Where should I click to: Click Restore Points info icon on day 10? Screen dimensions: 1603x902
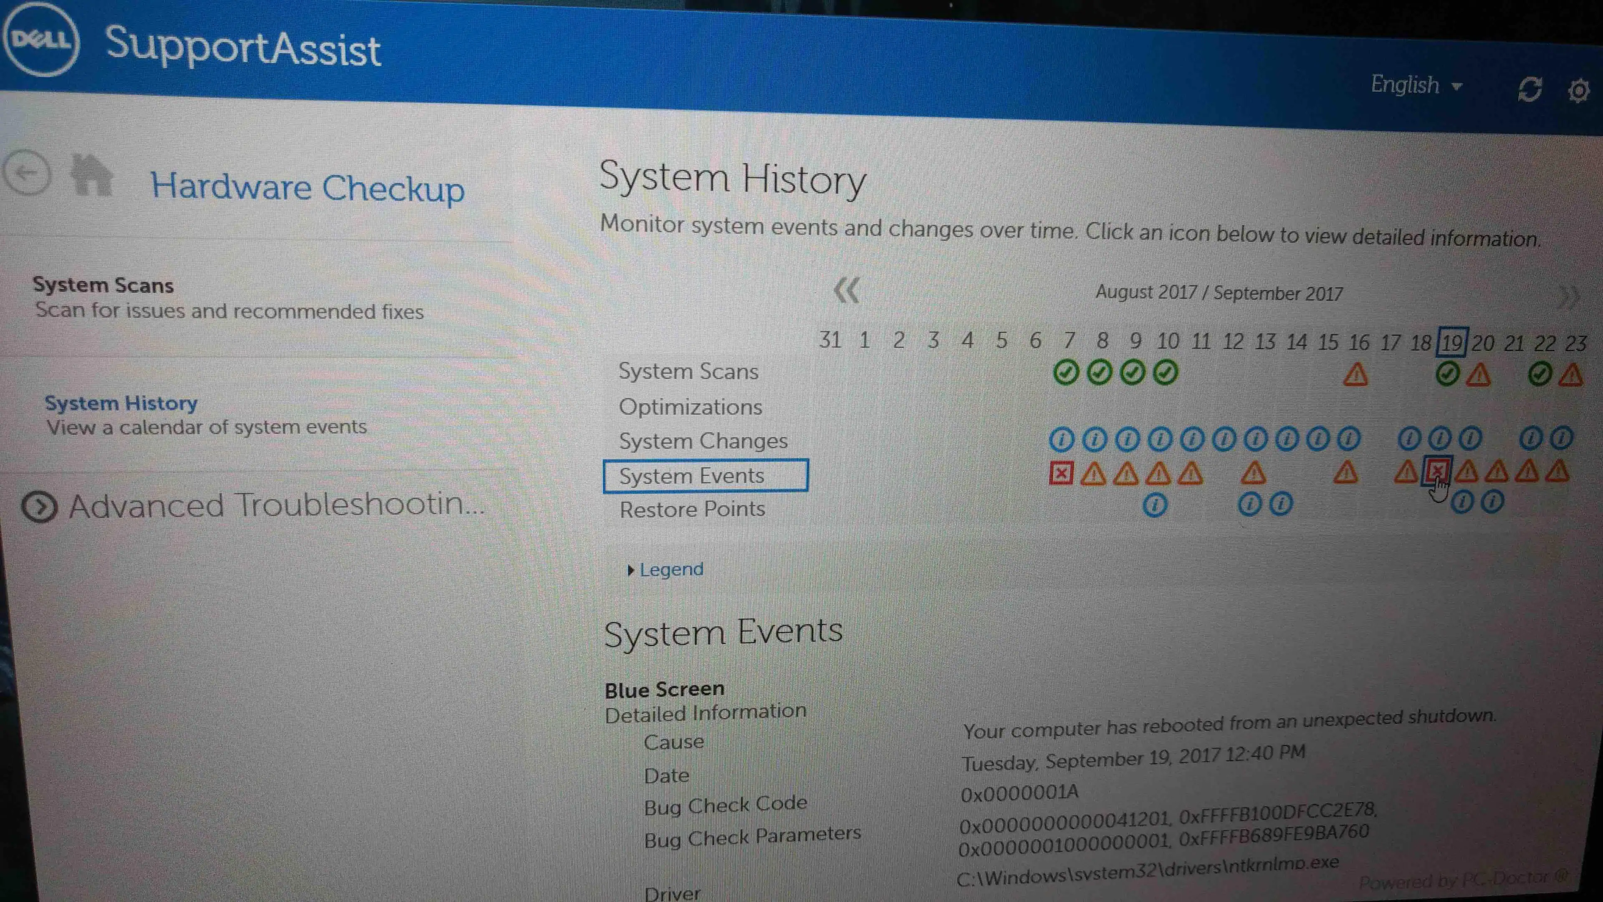pos(1155,505)
